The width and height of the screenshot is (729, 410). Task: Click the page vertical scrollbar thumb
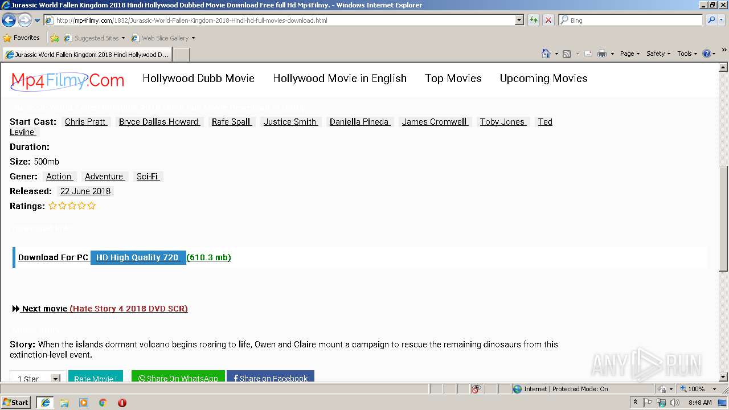click(723, 218)
